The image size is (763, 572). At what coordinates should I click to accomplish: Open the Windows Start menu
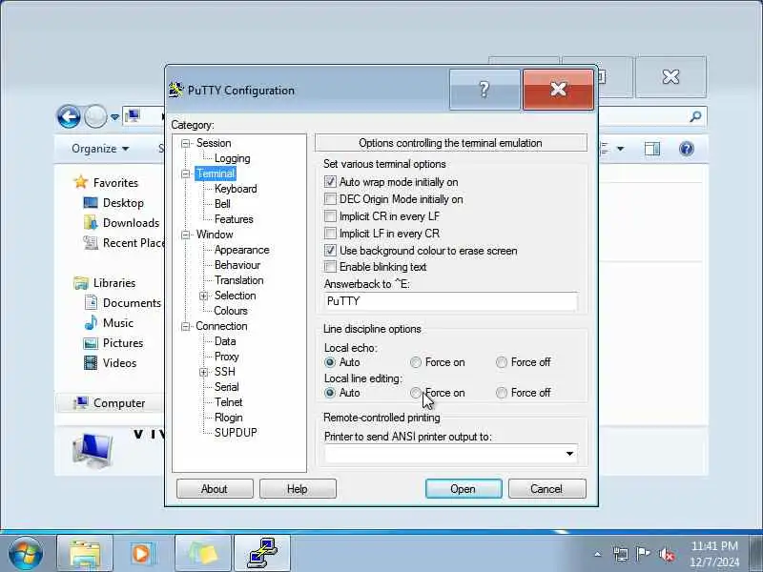click(26, 553)
